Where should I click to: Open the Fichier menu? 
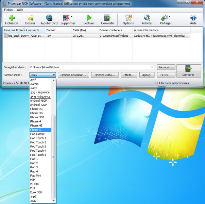(8, 10)
